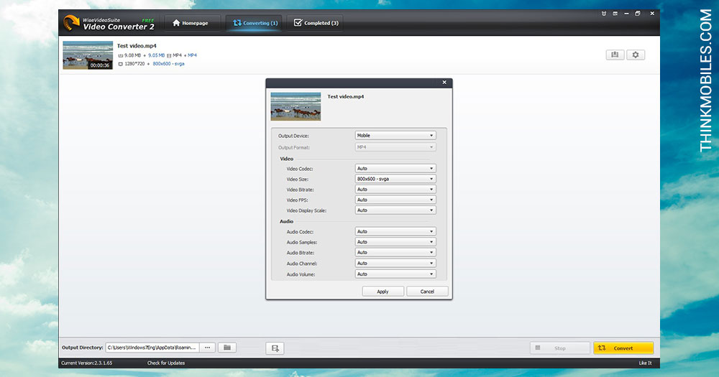Image resolution: width=719 pixels, height=377 pixels.
Task: Cancel the video settings dialog
Action: tap(427, 292)
